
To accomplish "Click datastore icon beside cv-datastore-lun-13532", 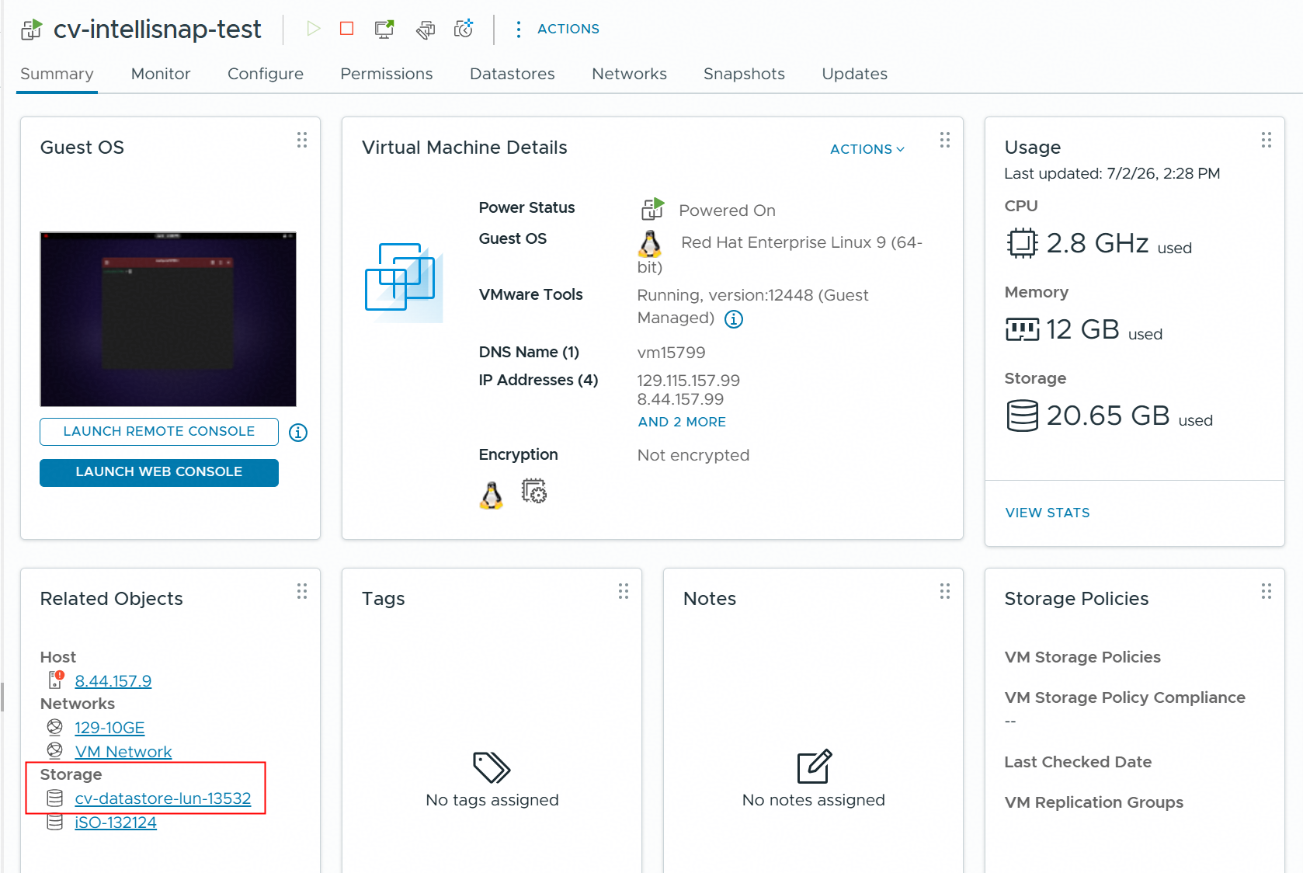I will click(x=54, y=798).
